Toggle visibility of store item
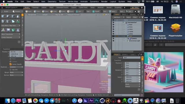The height and width of the screenshot is (104, 185). 113,29
